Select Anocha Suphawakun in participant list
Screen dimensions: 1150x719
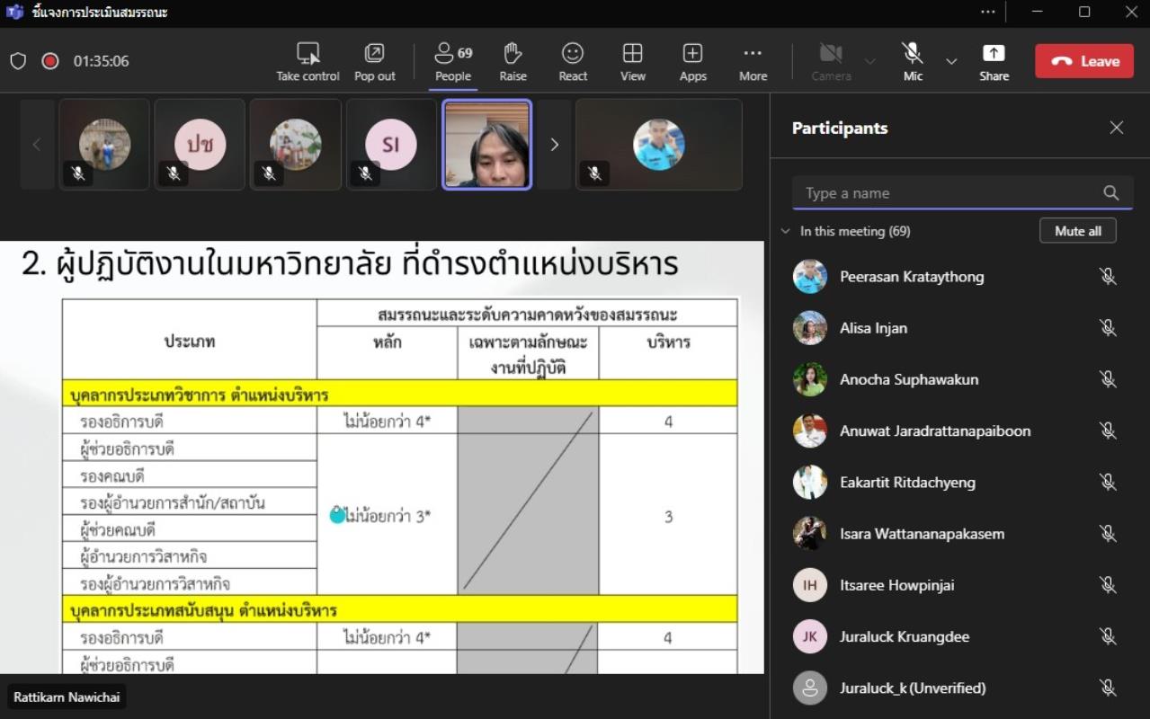908,379
